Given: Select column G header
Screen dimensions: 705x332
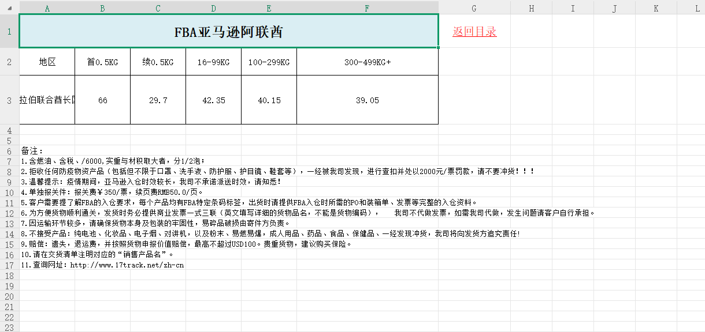Looking at the screenshot, I should [474, 8].
